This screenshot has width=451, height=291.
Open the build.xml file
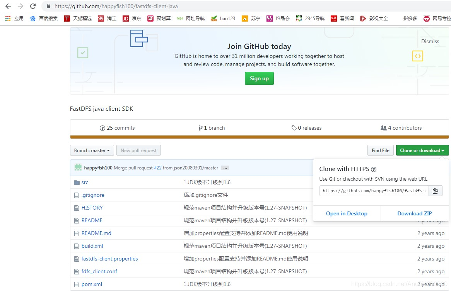[x=92, y=246]
